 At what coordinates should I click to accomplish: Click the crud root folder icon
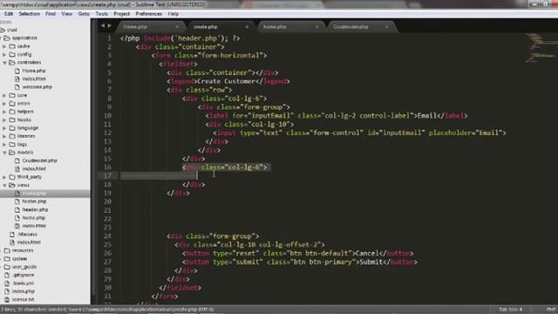[x=2, y=30]
